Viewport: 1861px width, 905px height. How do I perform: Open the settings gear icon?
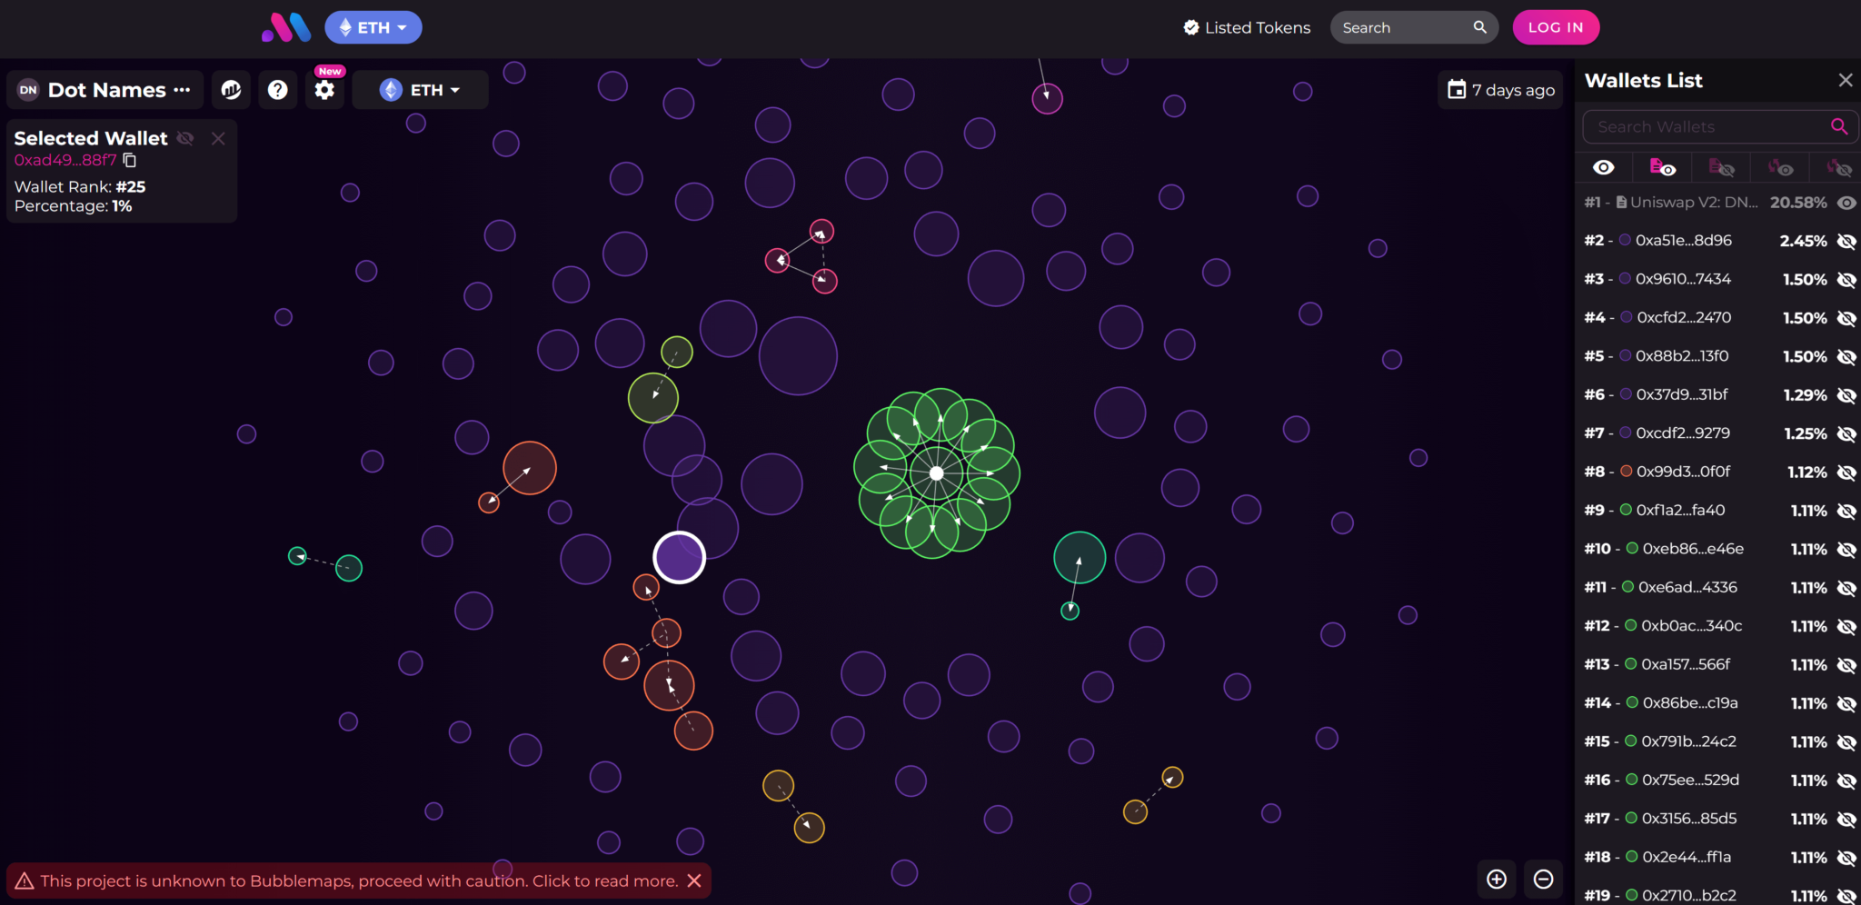pos(324,90)
